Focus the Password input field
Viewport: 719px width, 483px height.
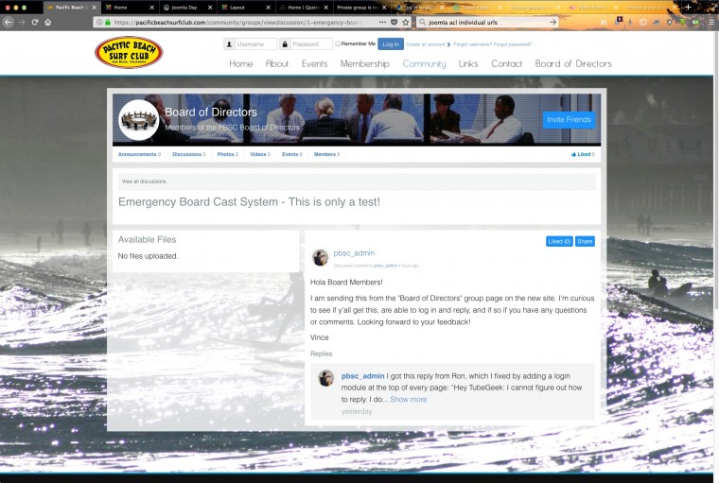tap(311, 44)
